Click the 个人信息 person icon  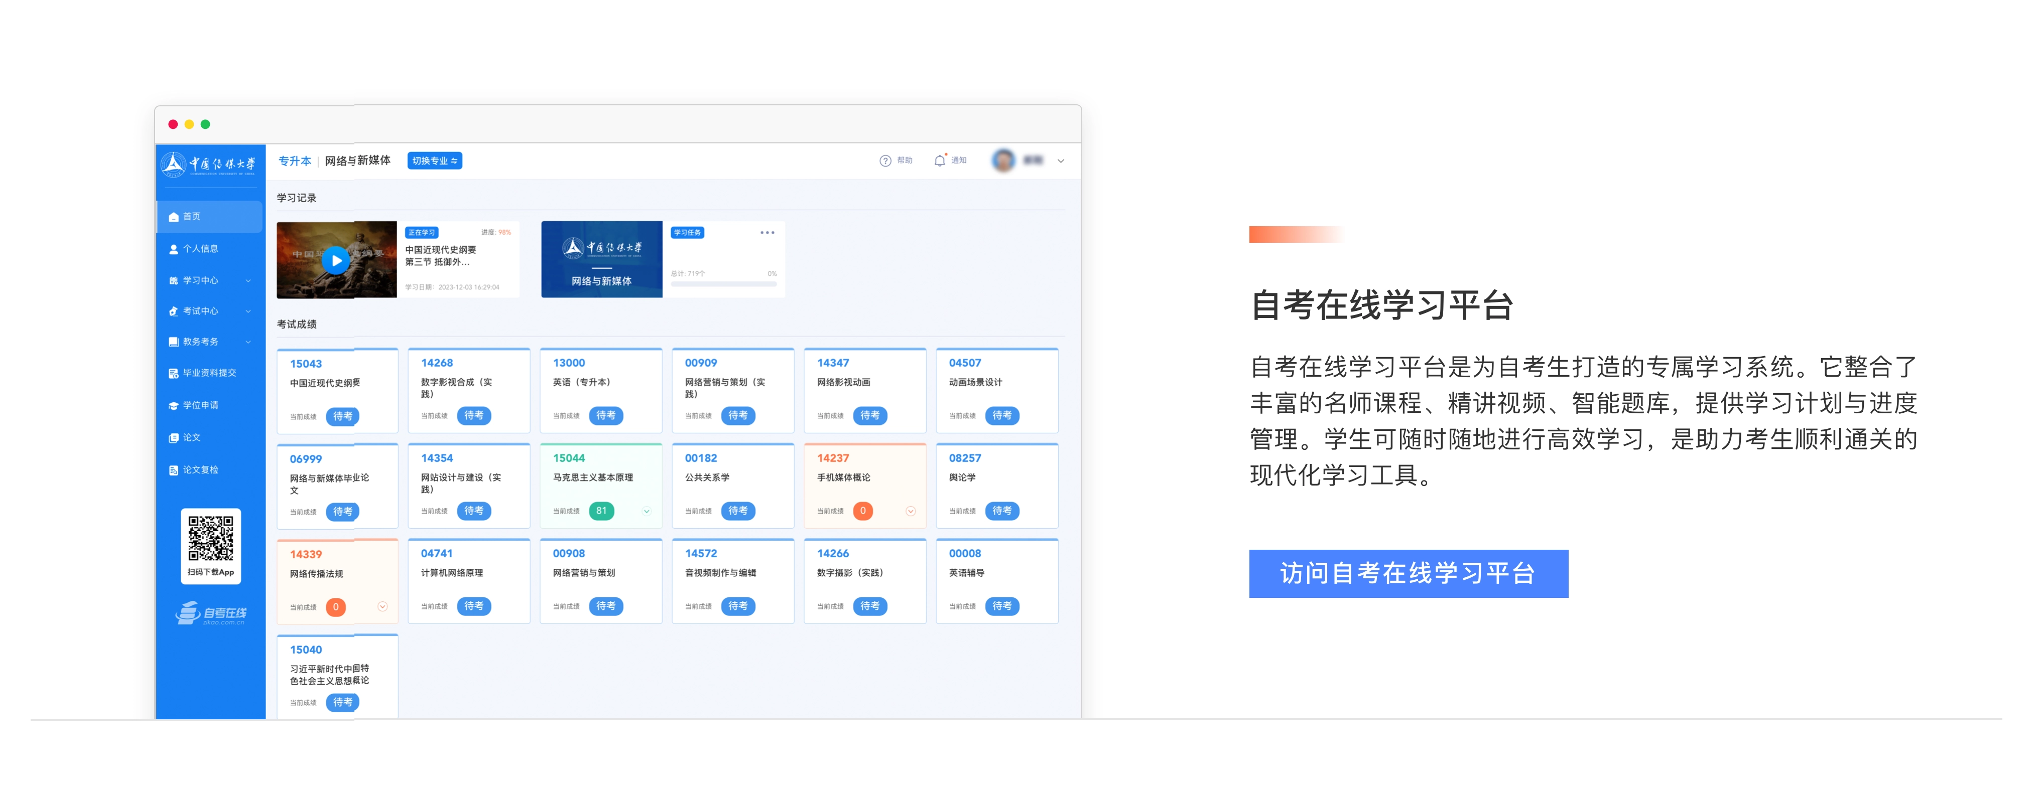click(x=173, y=249)
